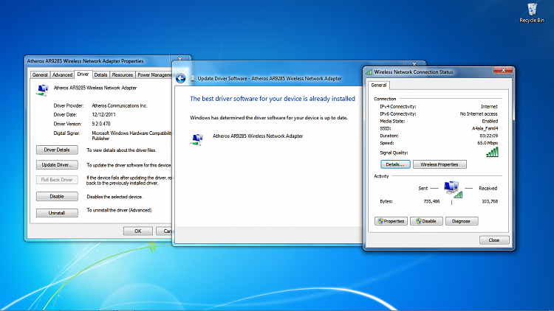This screenshot has width=554, height=311.
Task: Click the IPv4 Connectivity Internet value
Action: [x=489, y=106]
